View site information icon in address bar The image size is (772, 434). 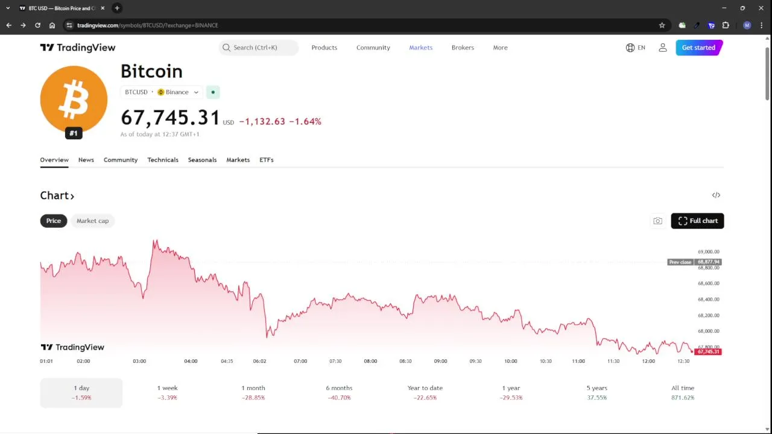[69, 25]
